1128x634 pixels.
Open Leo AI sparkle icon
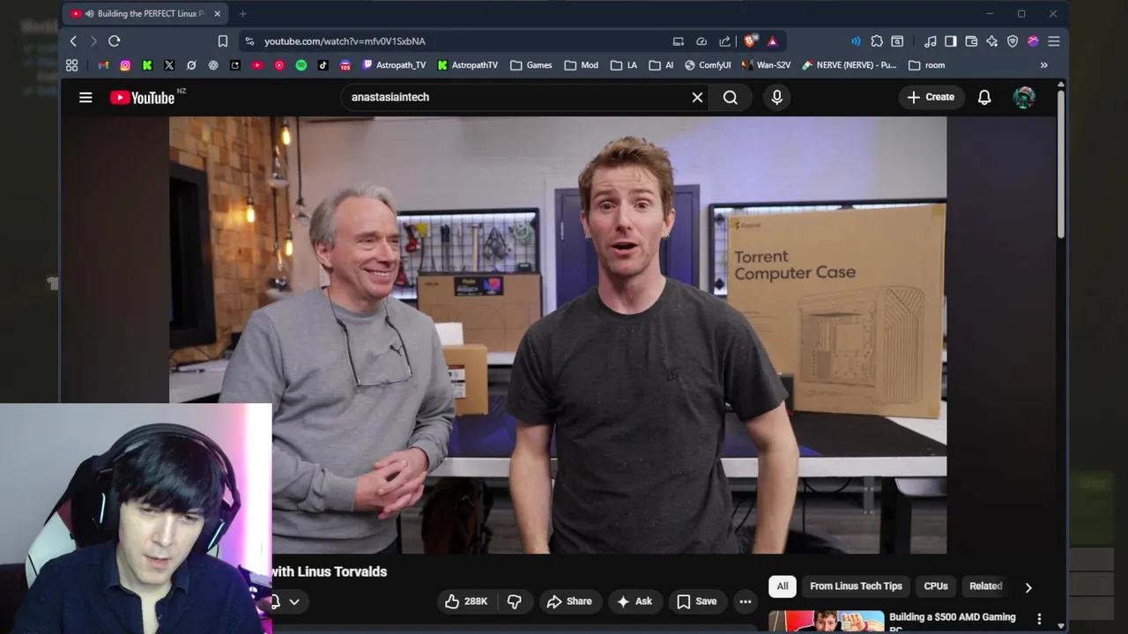[x=991, y=41]
